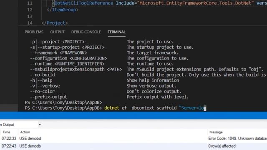The height and width of the screenshot is (150, 267).
Task: Click the -h|--help option text
Action: (x=41, y=80)
